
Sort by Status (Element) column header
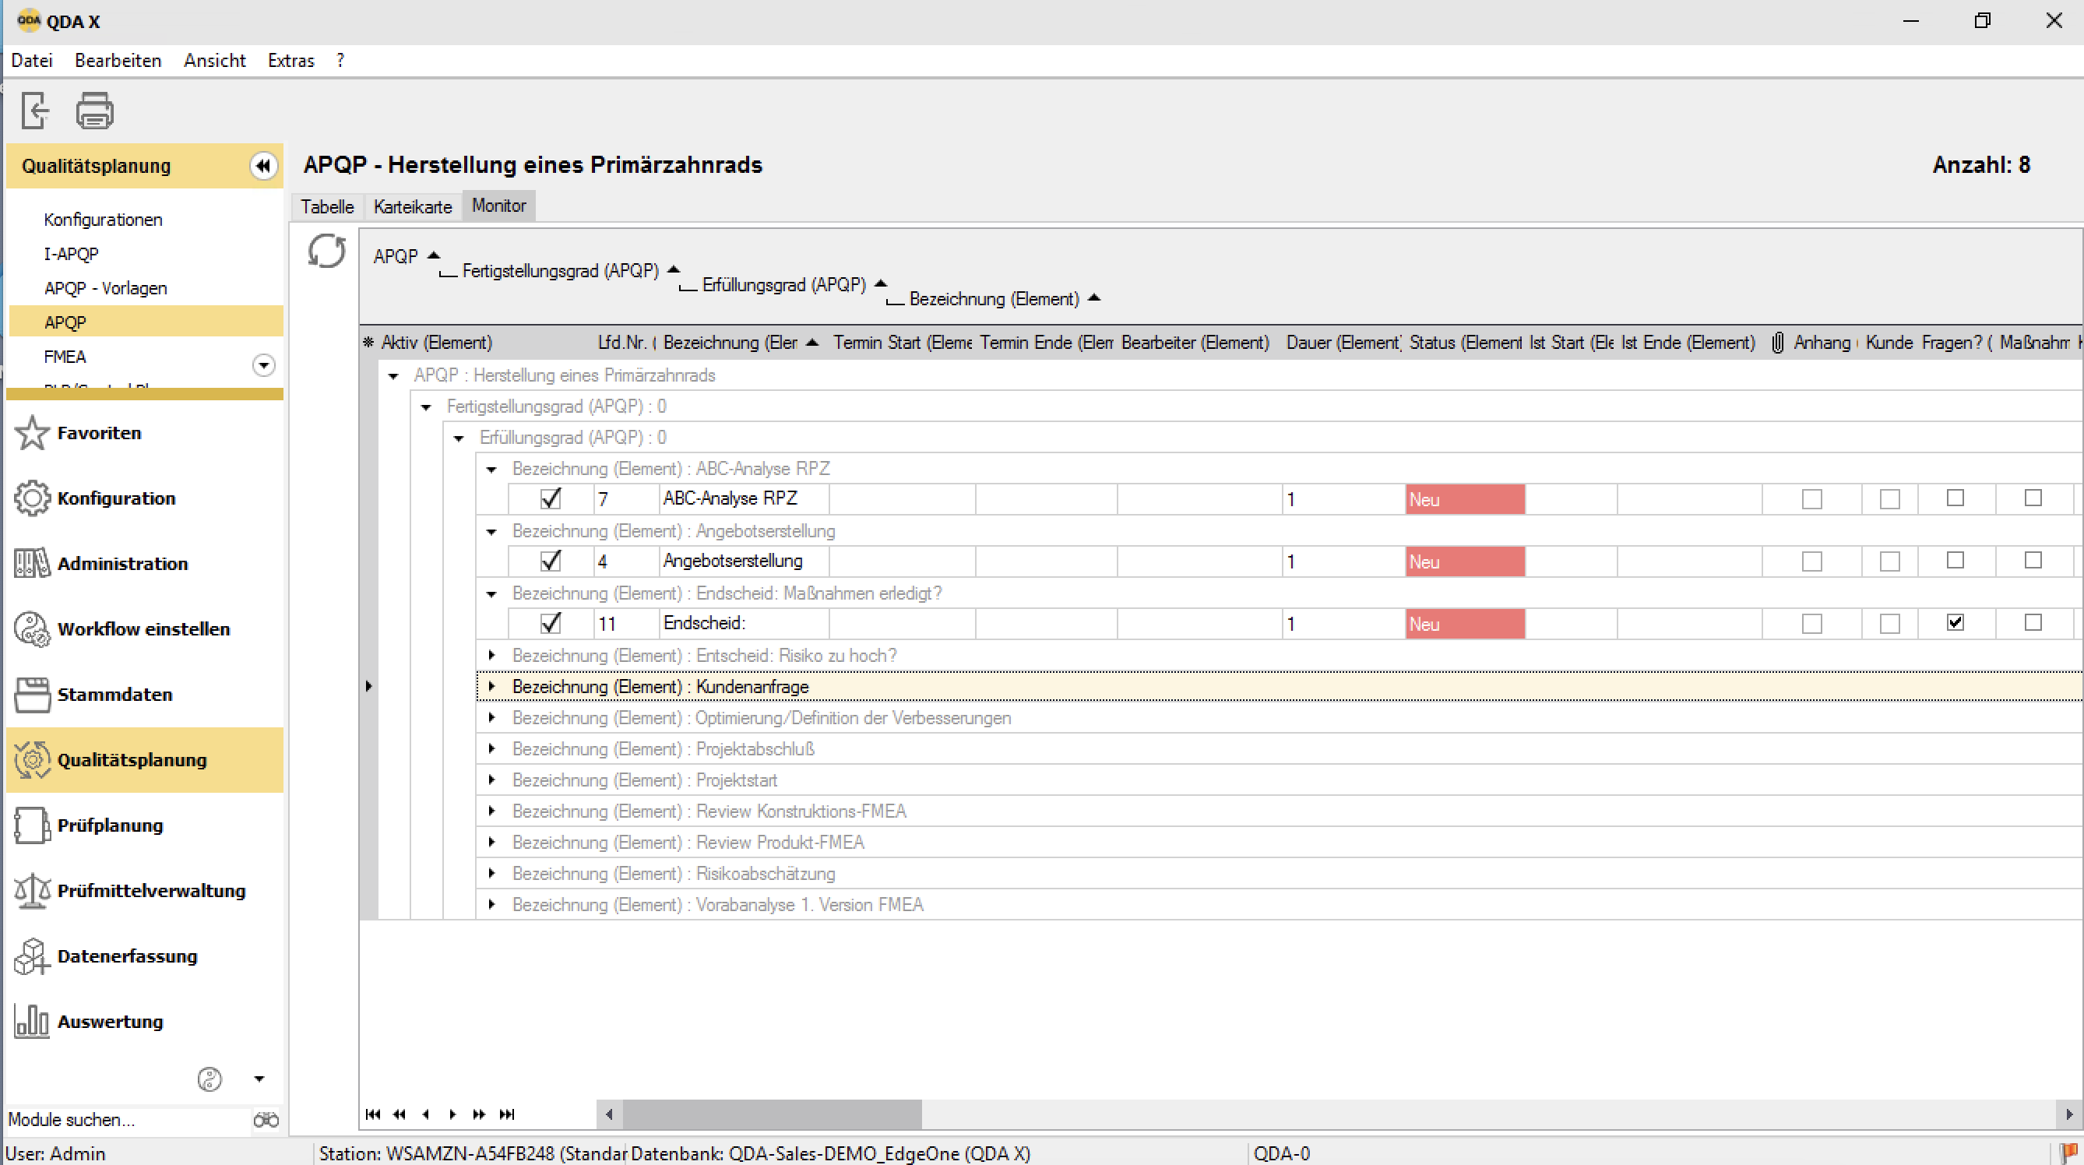click(x=1464, y=343)
